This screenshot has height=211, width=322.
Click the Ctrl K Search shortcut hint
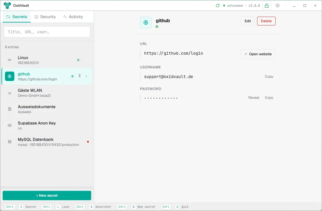(x=21, y=207)
